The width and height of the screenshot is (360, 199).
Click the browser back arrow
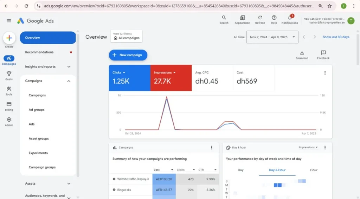click(x=6, y=6)
